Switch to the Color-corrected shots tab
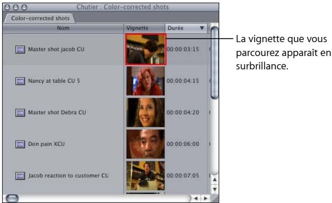The width and height of the screenshot is (332, 203). 40,18
